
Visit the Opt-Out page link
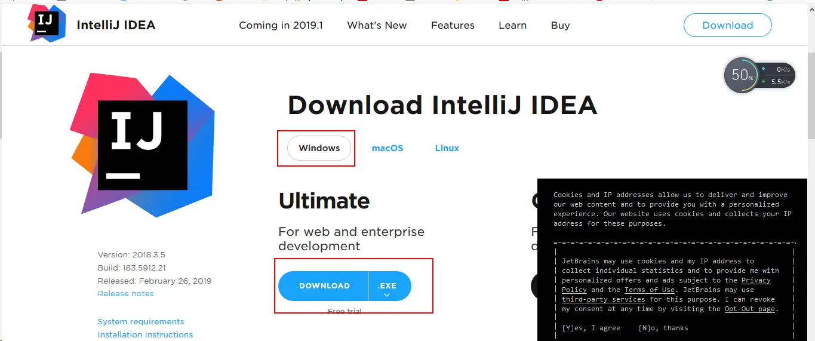click(x=749, y=309)
